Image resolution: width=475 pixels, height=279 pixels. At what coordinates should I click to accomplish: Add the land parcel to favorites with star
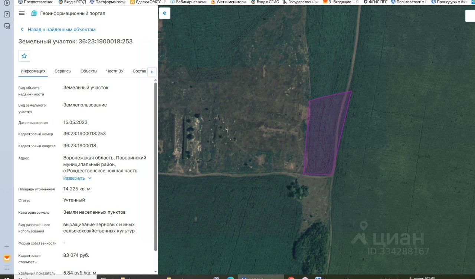(24, 56)
